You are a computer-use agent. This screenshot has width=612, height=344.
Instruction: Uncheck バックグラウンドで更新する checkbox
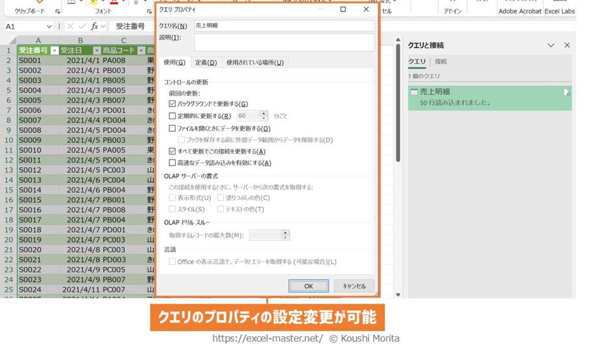172,104
